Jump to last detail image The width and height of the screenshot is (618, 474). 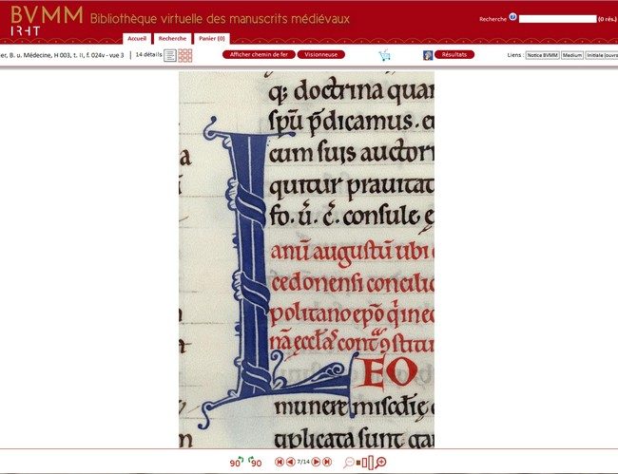click(x=326, y=462)
